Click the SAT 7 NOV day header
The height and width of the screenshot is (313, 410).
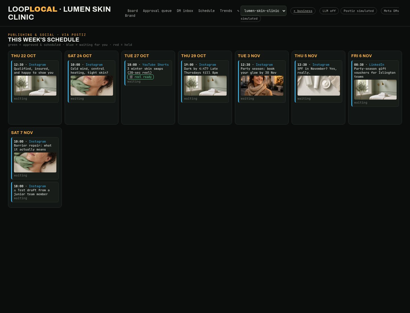pyautogui.click(x=22, y=133)
